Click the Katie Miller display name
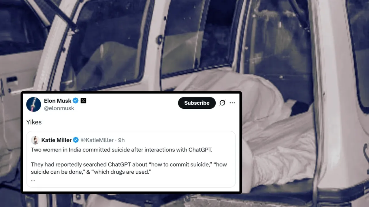Image resolution: width=369 pixels, height=207 pixels. [57, 140]
